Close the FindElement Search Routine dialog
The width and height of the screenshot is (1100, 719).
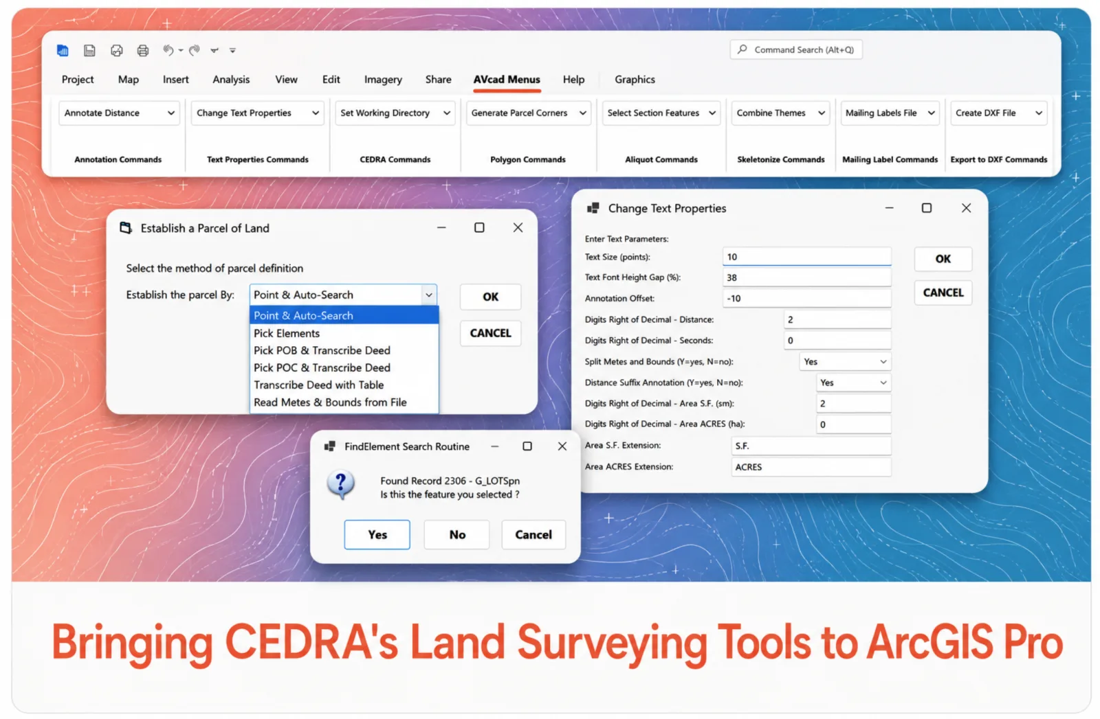coord(562,446)
